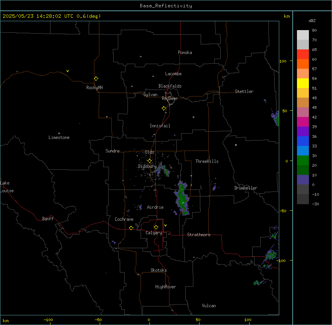This screenshot has height=325, width=332.
Task: Click the magenta 39-42 dBZ legend swatch
Action: [303, 122]
